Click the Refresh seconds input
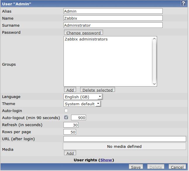Viewport: 189px width, 171px height. pyautogui.click(x=71, y=125)
